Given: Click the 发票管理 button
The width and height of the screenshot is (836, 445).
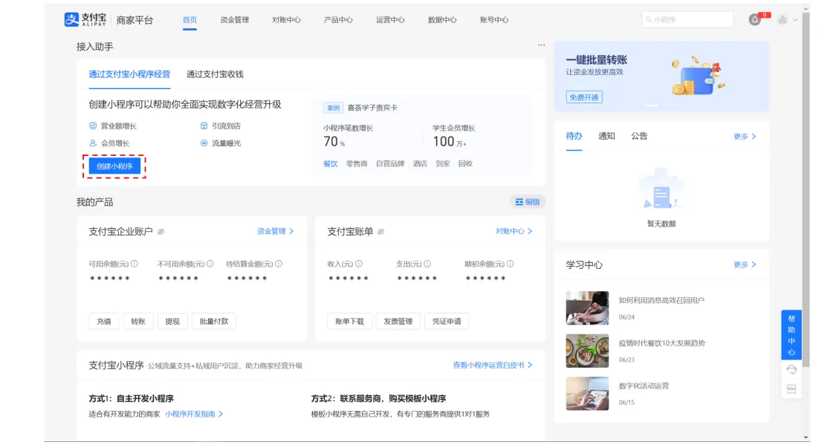Looking at the screenshot, I should (398, 322).
